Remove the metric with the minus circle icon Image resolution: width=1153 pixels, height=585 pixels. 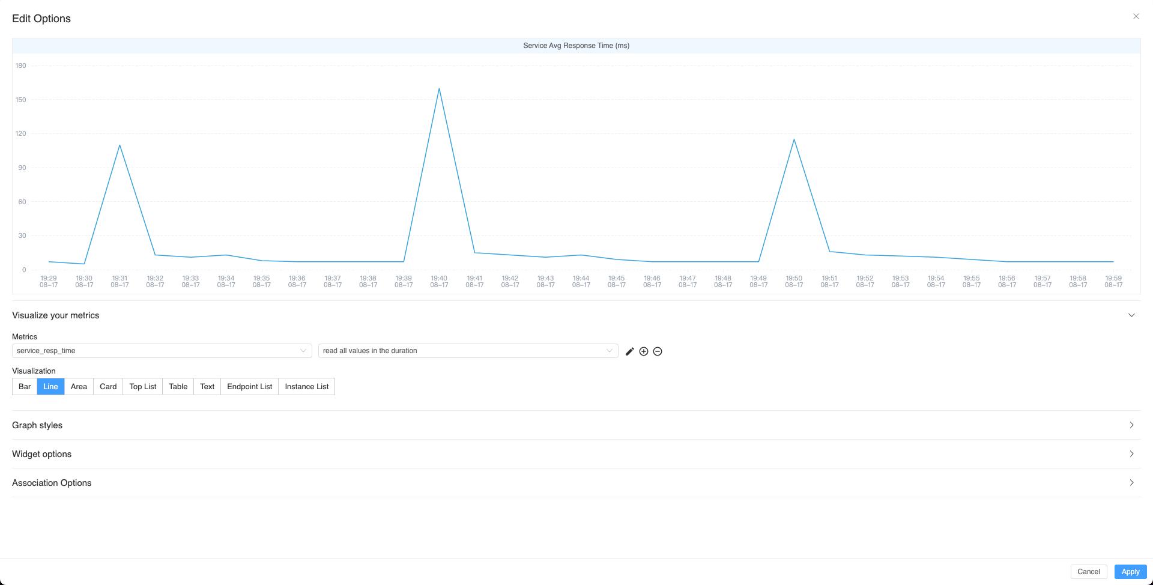click(x=658, y=351)
